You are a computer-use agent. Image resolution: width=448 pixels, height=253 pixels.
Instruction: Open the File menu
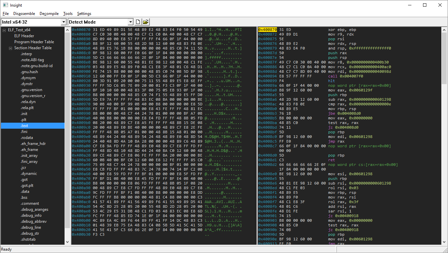click(6, 14)
